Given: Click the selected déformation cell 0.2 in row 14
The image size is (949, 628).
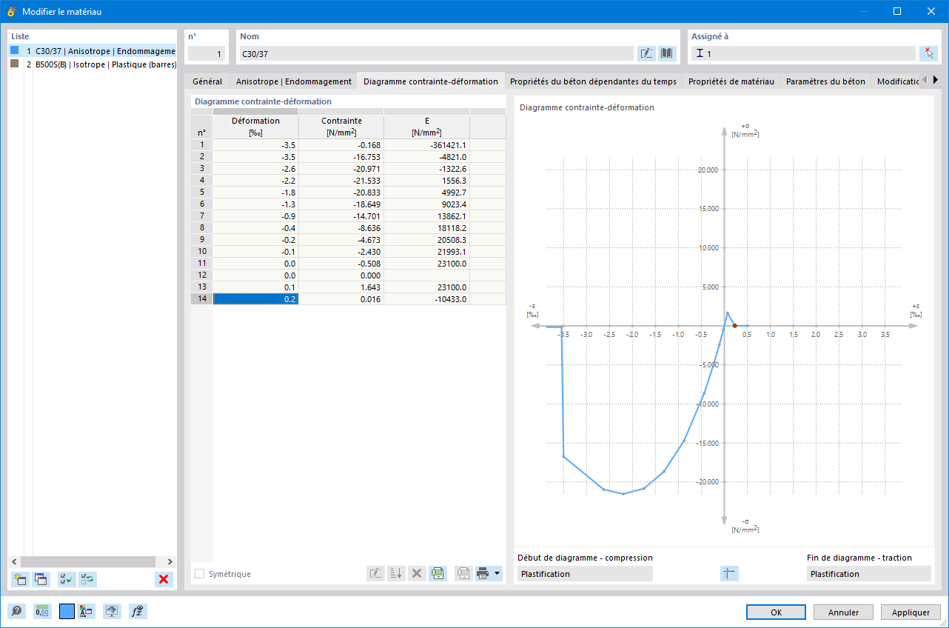Looking at the screenshot, I should (255, 299).
